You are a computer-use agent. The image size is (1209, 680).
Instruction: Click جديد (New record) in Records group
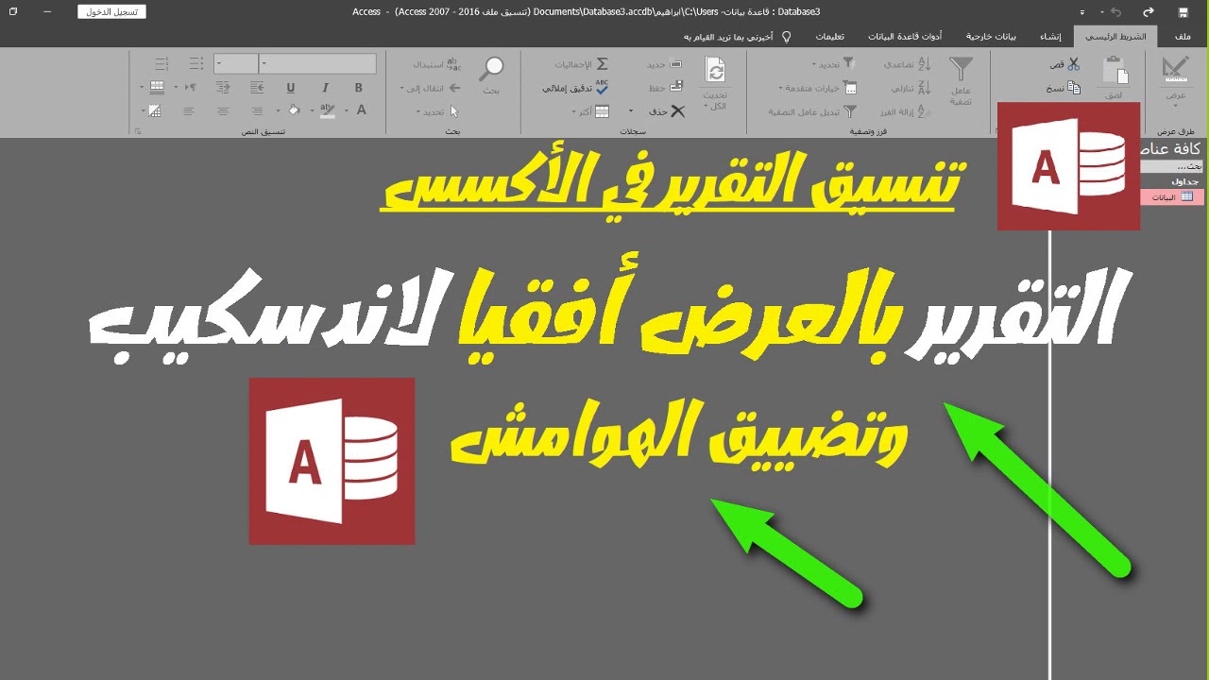coord(666,64)
